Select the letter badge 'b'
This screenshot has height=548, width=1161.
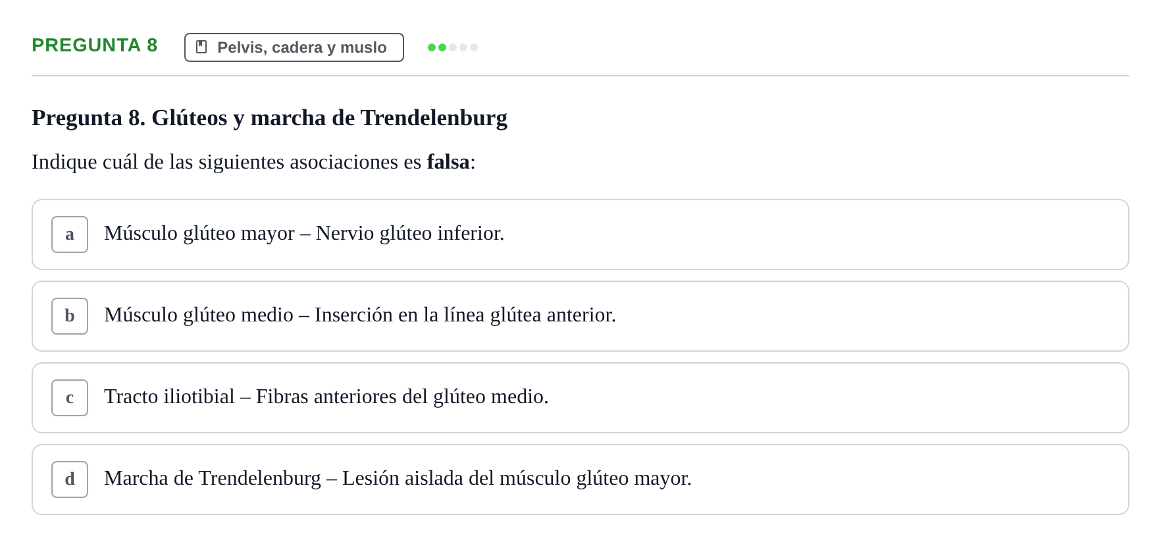[70, 316]
